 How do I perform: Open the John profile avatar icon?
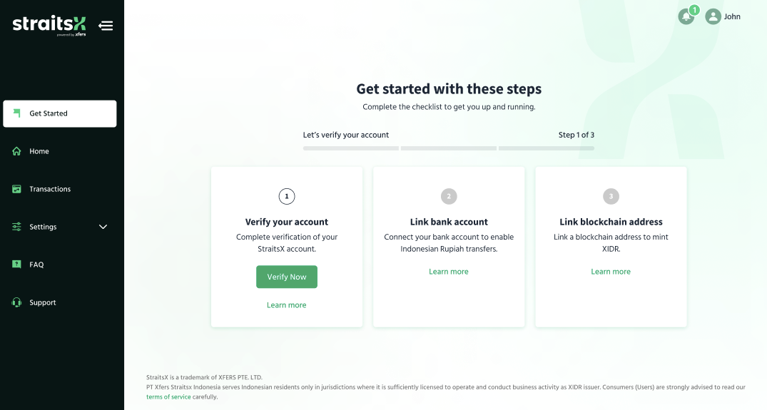pos(713,16)
